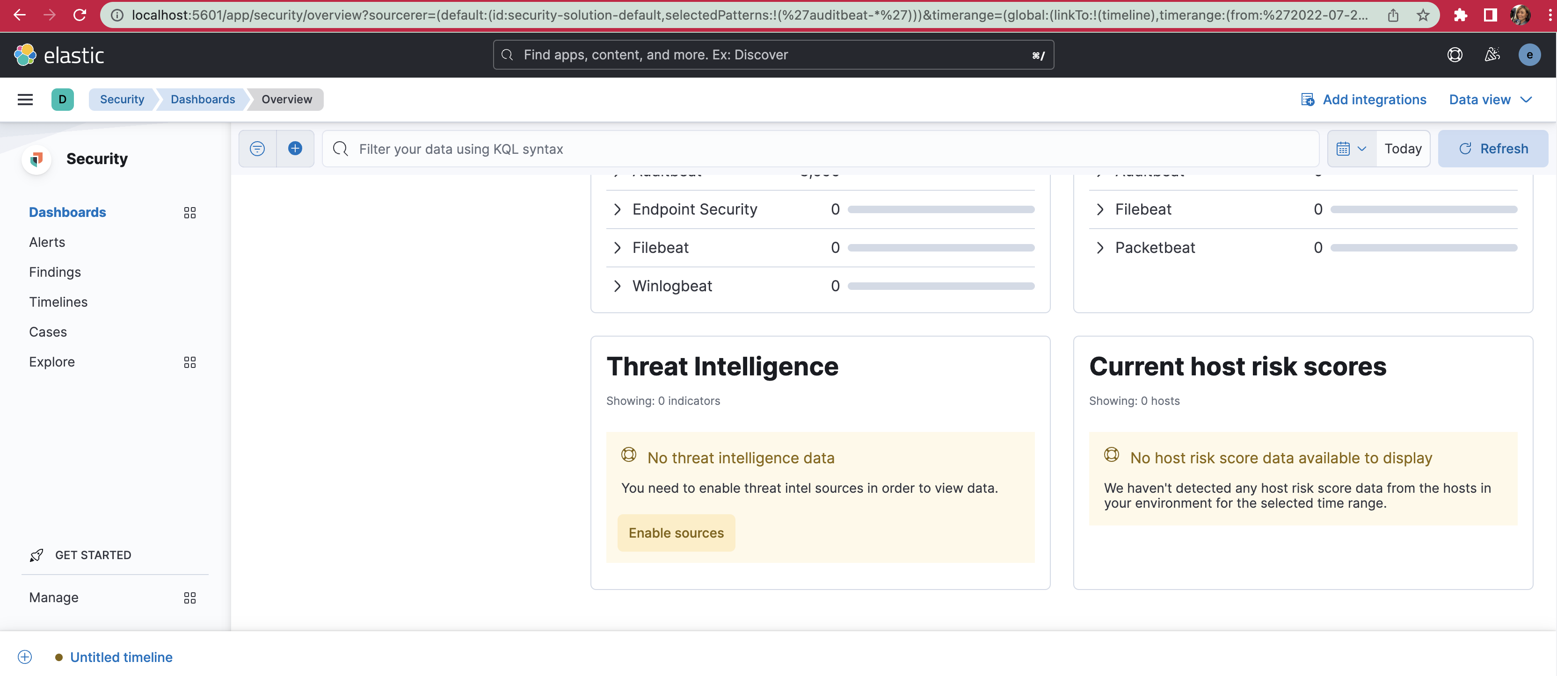1557x676 pixels.
Task: Open Timelines in the sidebar
Action: (58, 302)
